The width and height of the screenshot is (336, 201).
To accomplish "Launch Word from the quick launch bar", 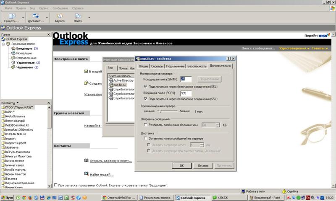I will click(60, 198).
